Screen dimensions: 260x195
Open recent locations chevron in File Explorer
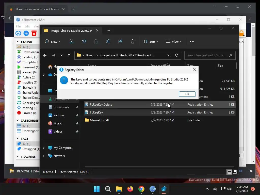tap(61, 55)
